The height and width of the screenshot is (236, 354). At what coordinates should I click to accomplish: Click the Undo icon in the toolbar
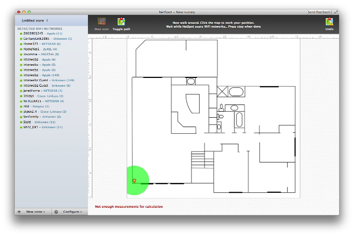(330, 22)
